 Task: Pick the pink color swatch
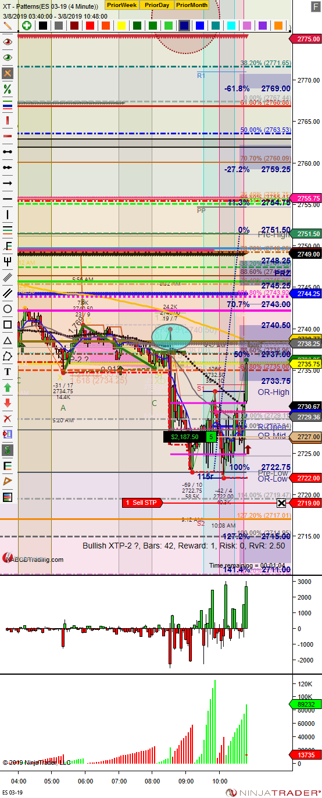click(x=246, y=26)
